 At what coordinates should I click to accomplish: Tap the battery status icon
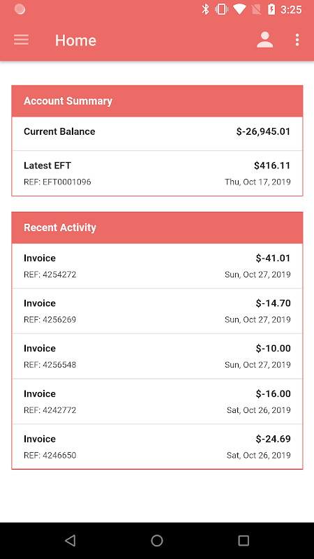coord(271,9)
